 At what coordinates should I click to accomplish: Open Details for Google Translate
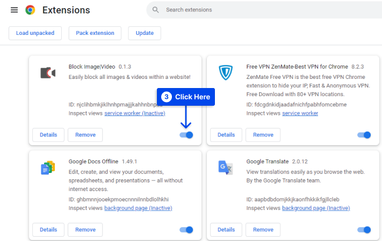pos(226,230)
